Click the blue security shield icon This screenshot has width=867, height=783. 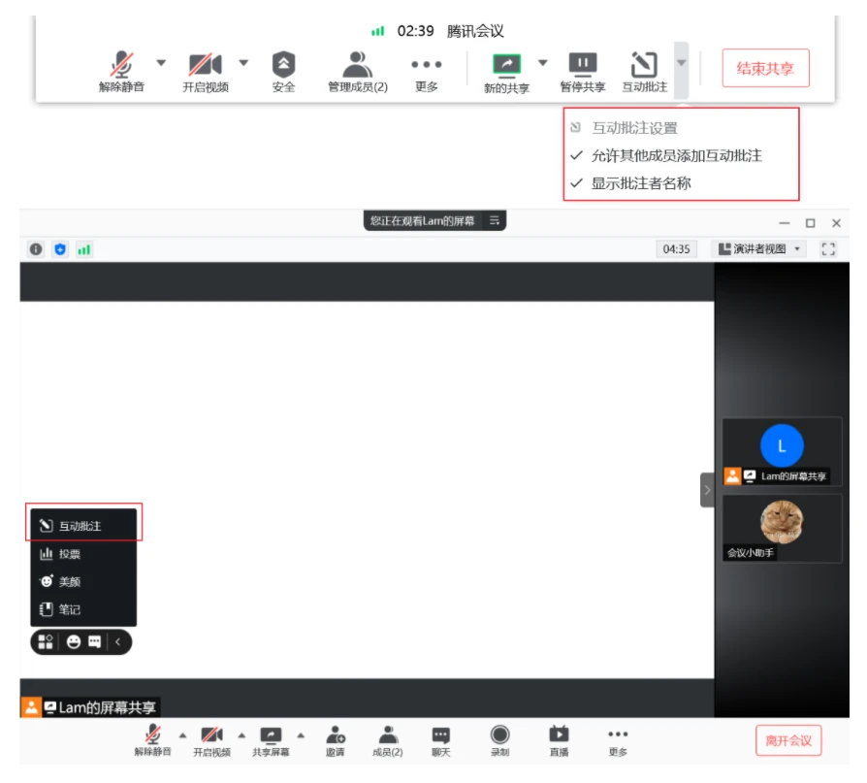point(60,249)
